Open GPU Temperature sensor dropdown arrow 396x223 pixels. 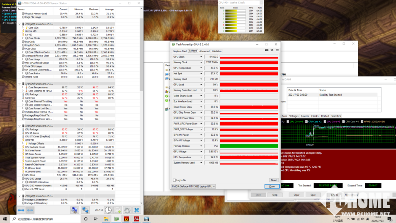click(201, 68)
